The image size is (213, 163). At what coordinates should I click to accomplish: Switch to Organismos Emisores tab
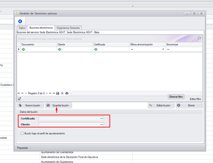click(68, 28)
